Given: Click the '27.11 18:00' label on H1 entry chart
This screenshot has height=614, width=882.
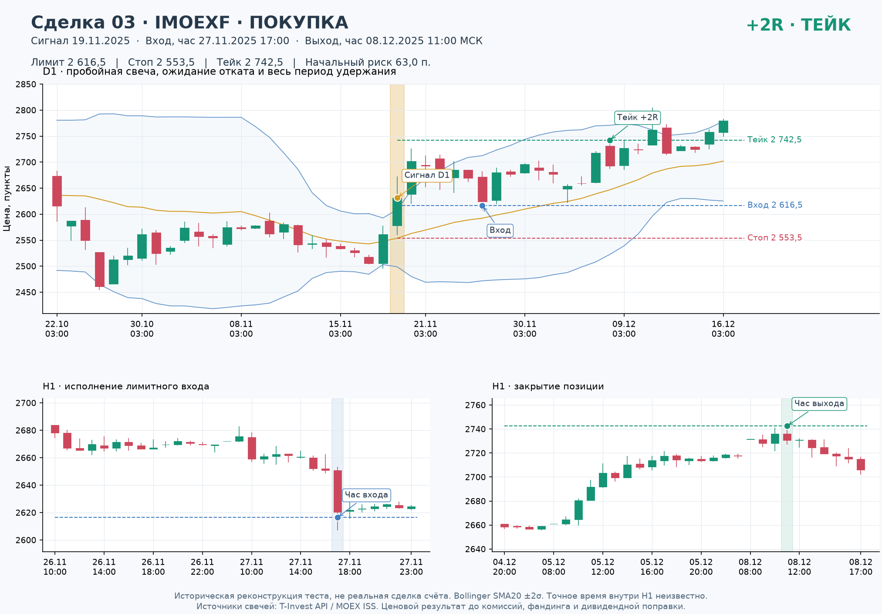Looking at the screenshot, I should click(350, 567).
